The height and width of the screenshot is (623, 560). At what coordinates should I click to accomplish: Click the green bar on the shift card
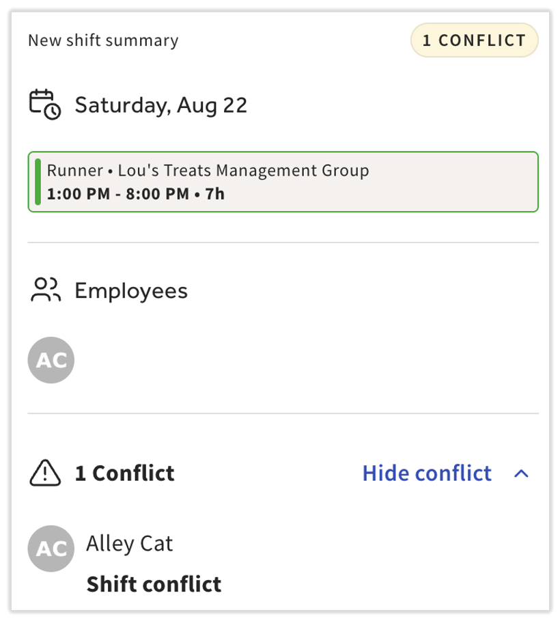[x=38, y=182]
